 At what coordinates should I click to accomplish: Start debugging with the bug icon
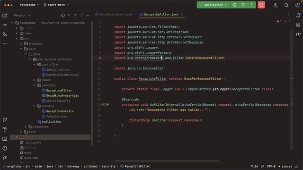[243, 5]
